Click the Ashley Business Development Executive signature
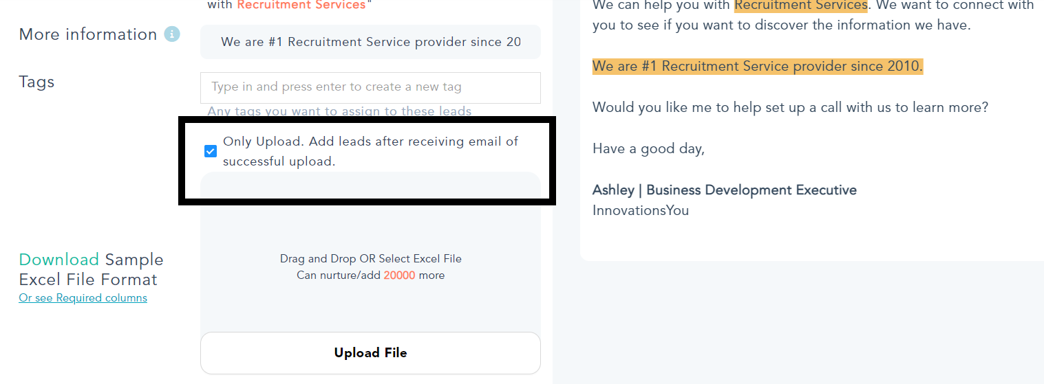The image size is (1044, 384). click(x=724, y=190)
